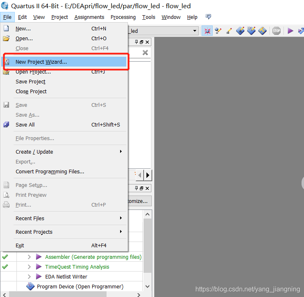Open the Tools menu

tap(149, 17)
